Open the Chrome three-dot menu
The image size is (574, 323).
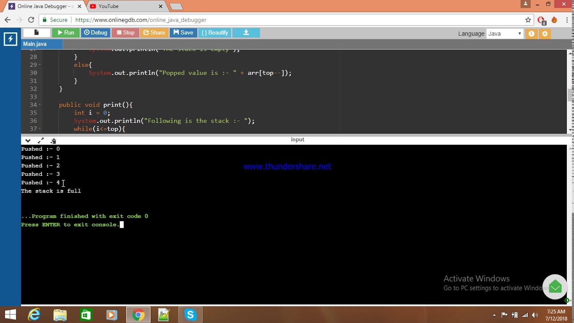[x=566, y=20]
